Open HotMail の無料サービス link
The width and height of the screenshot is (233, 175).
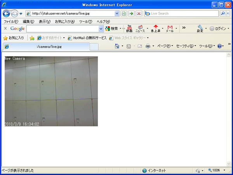[87, 38]
